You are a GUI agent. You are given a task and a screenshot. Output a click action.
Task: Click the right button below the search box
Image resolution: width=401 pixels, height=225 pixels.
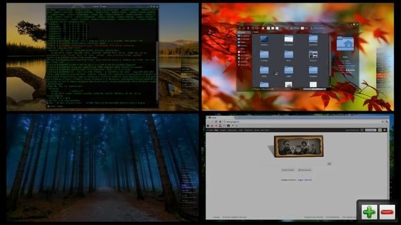pos(305,170)
